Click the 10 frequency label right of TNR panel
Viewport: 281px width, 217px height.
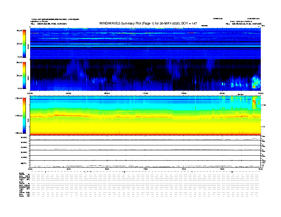(x=264, y=127)
